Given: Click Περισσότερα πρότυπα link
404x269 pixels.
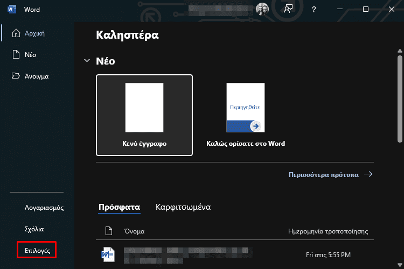Looking at the screenshot, I should [x=331, y=174].
